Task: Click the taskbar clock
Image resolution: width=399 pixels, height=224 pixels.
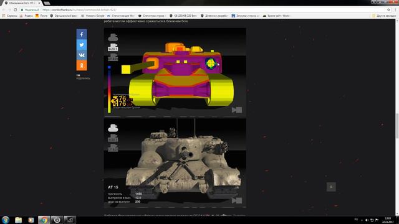Action: [388, 220]
